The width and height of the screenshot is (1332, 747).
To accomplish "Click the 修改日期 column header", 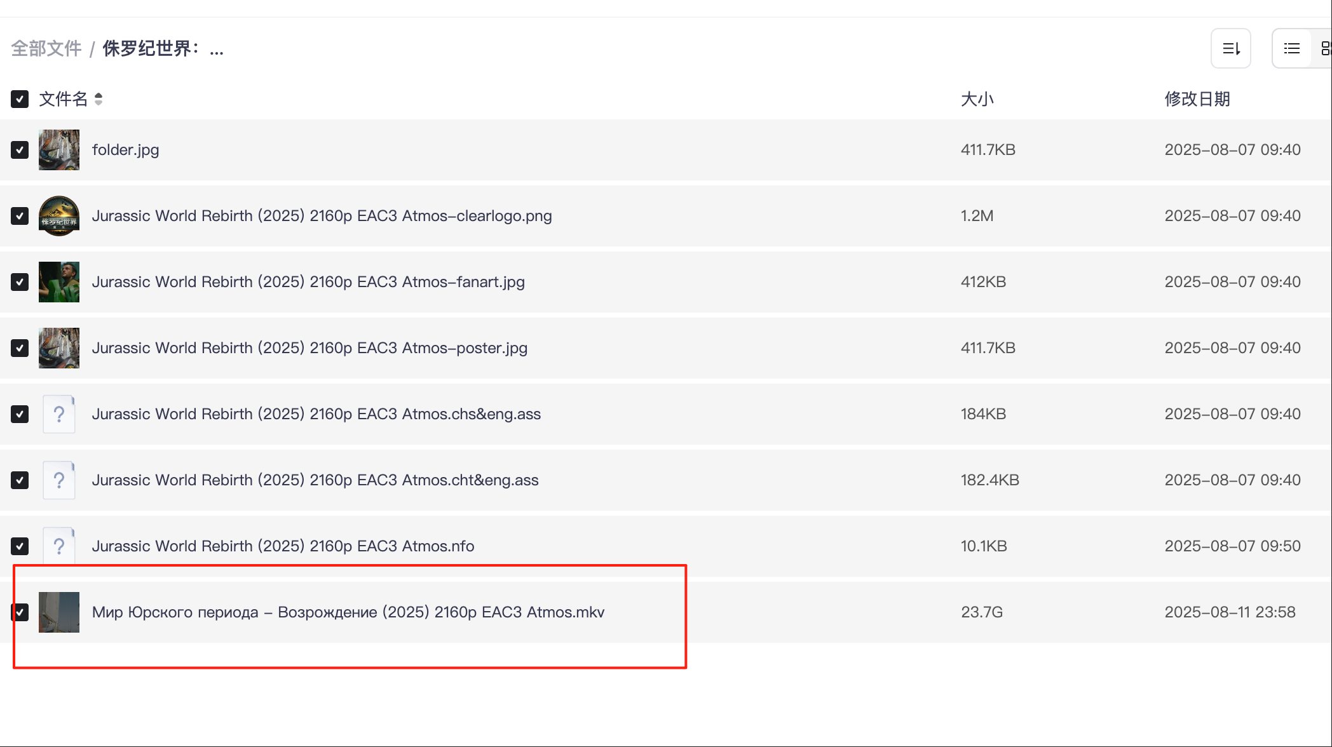I will [1197, 99].
